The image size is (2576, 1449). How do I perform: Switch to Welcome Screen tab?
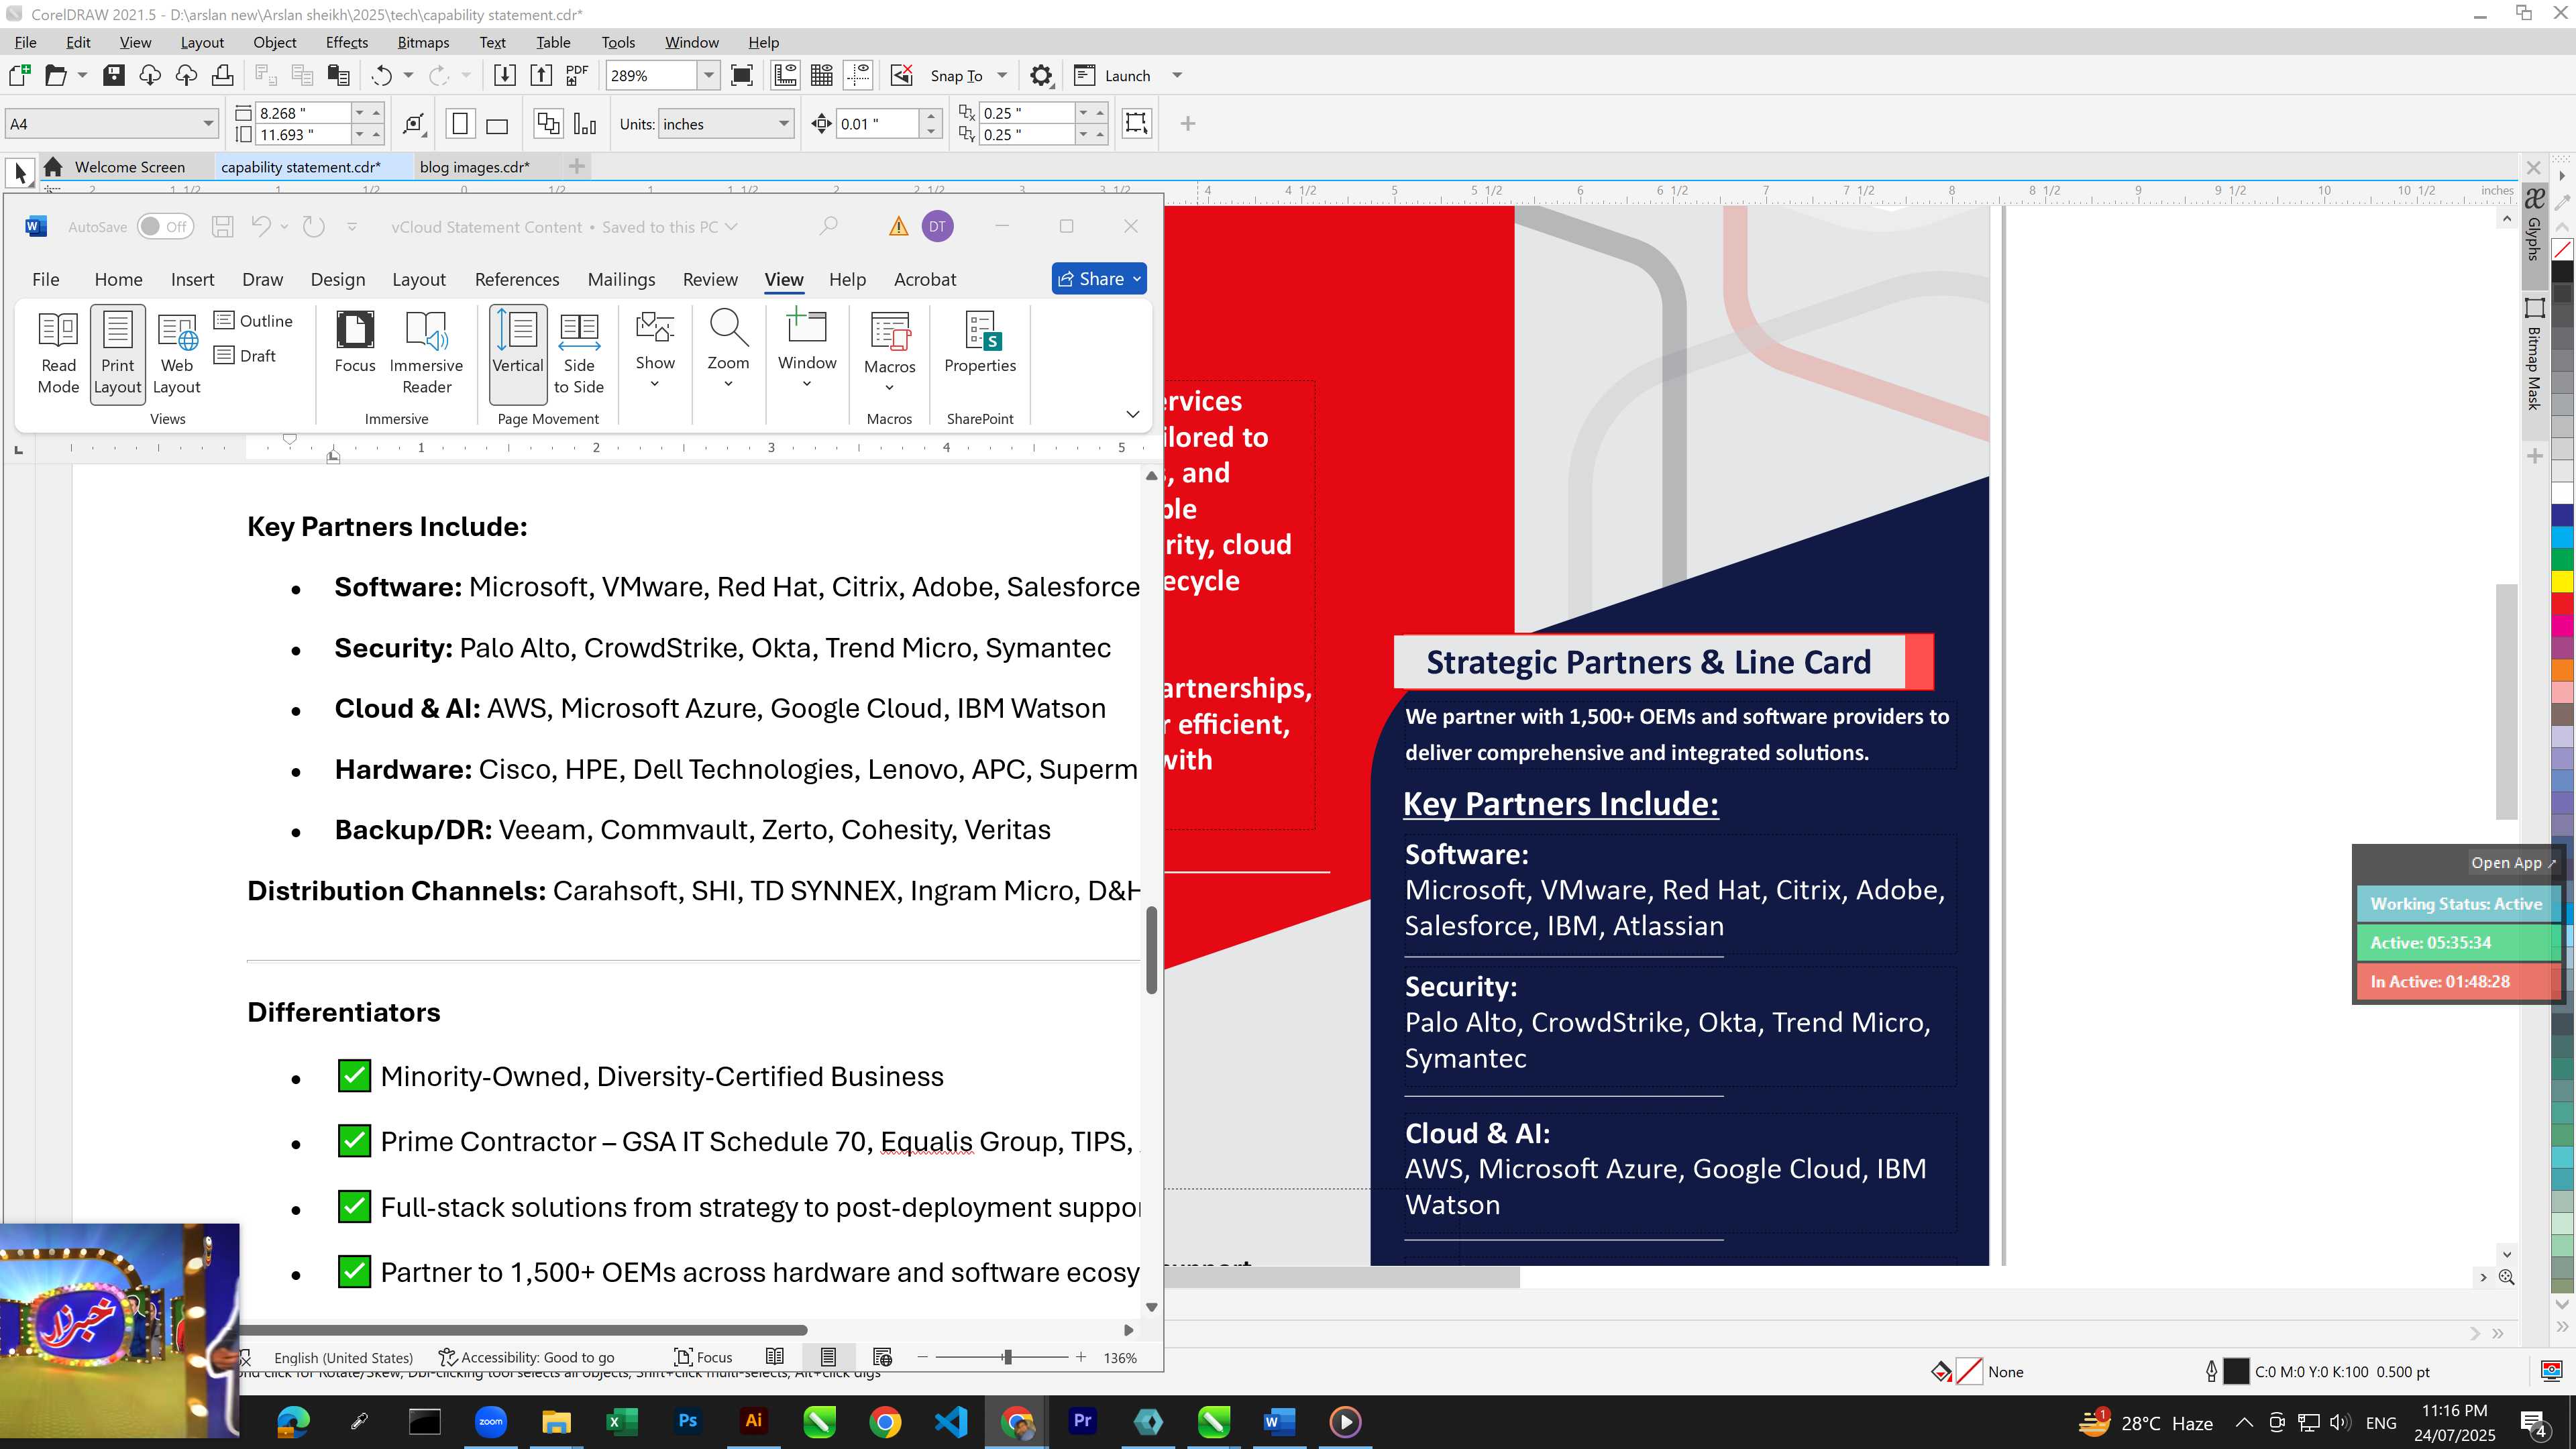(x=129, y=167)
